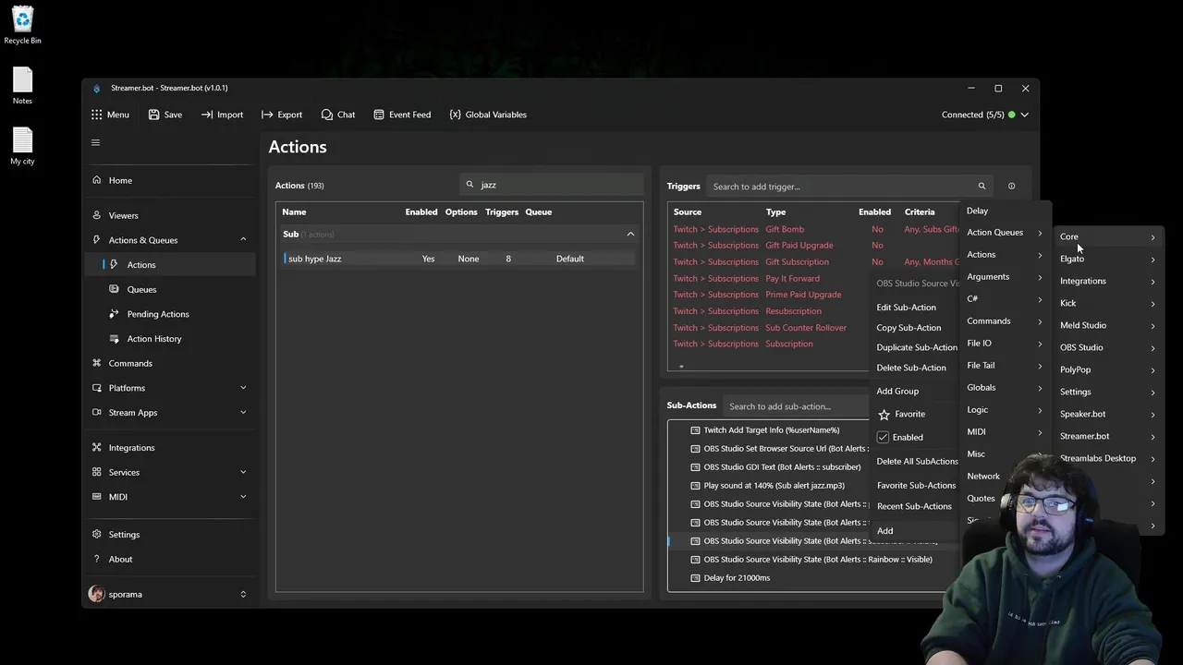Toggle OBS Studio GDI Text sub-action icon
Image resolution: width=1183 pixels, height=665 pixels.
coord(695,467)
